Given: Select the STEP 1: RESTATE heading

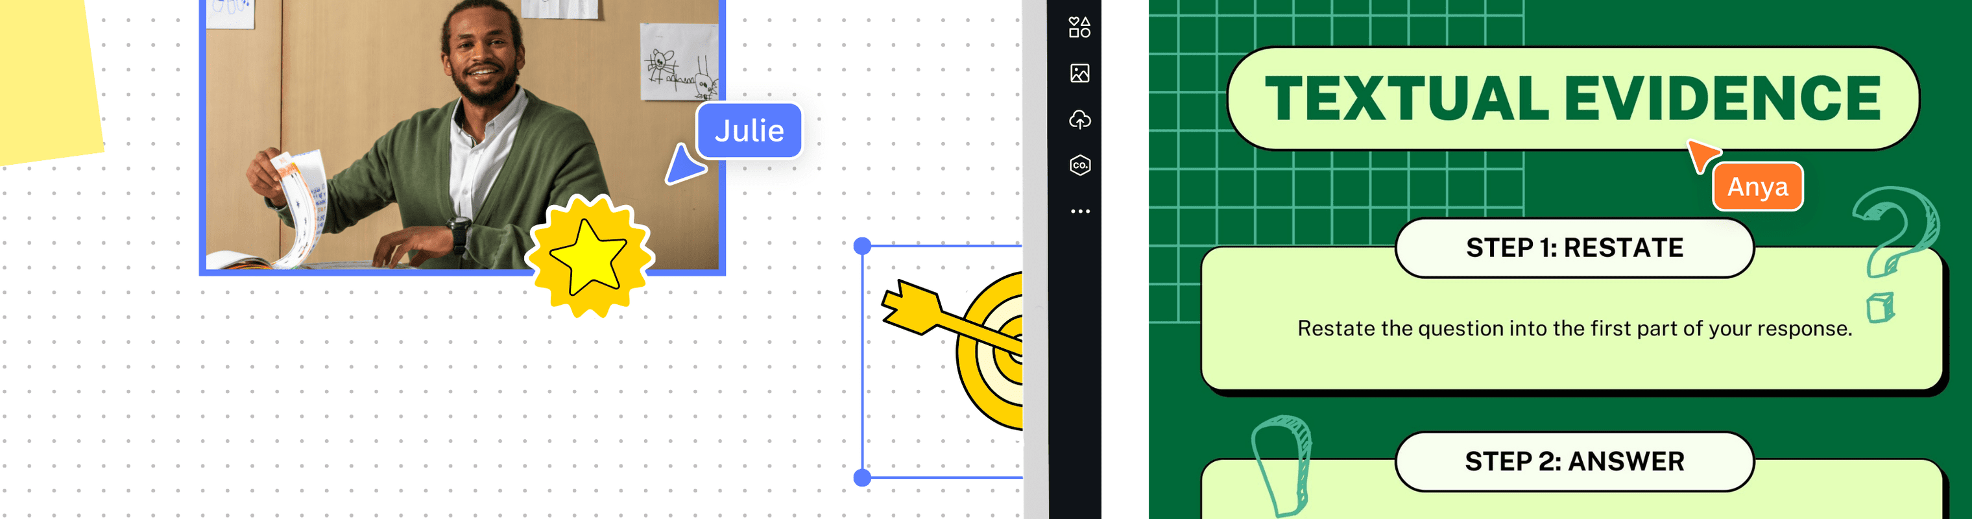Looking at the screenshot, I should pyautogui.click(x=1574, y=248).
